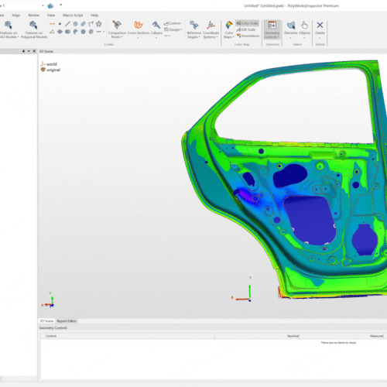Open Comparison Points tool
The image size is (387, 387).
pyautogui.click(x=117, y=29)
